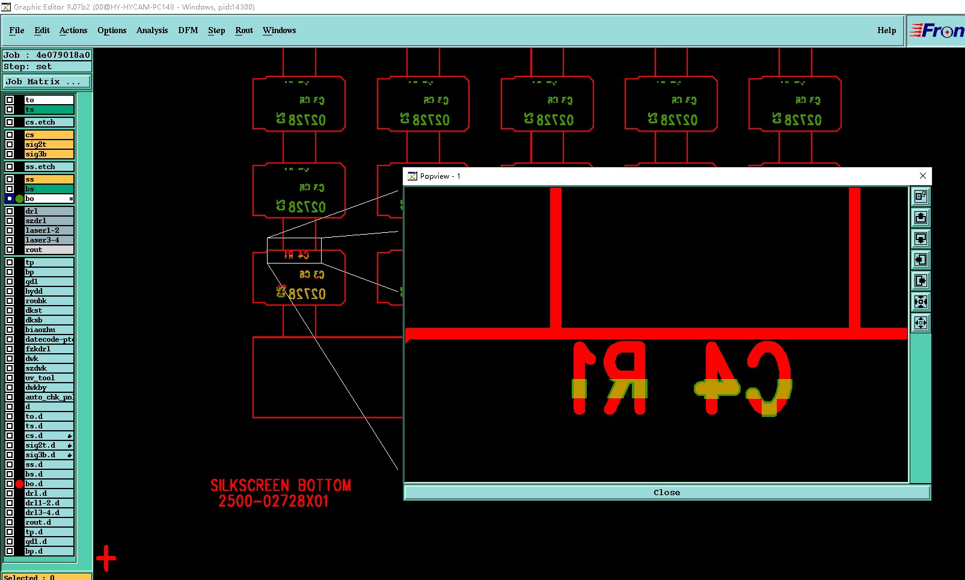The height and width of the screenshot is (580, 965).
Task: Open the DFM menu
Action: point(188,30)
